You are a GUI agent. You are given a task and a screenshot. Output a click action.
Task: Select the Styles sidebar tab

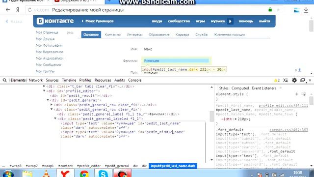click(224, 88)
